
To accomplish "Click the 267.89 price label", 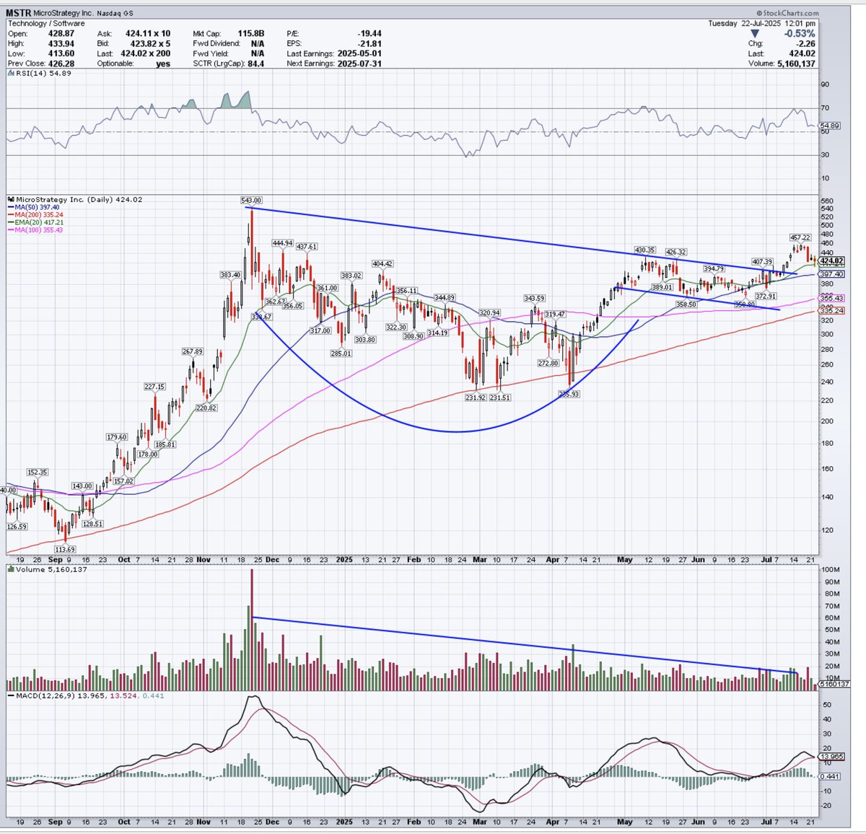I will point(193,351).
